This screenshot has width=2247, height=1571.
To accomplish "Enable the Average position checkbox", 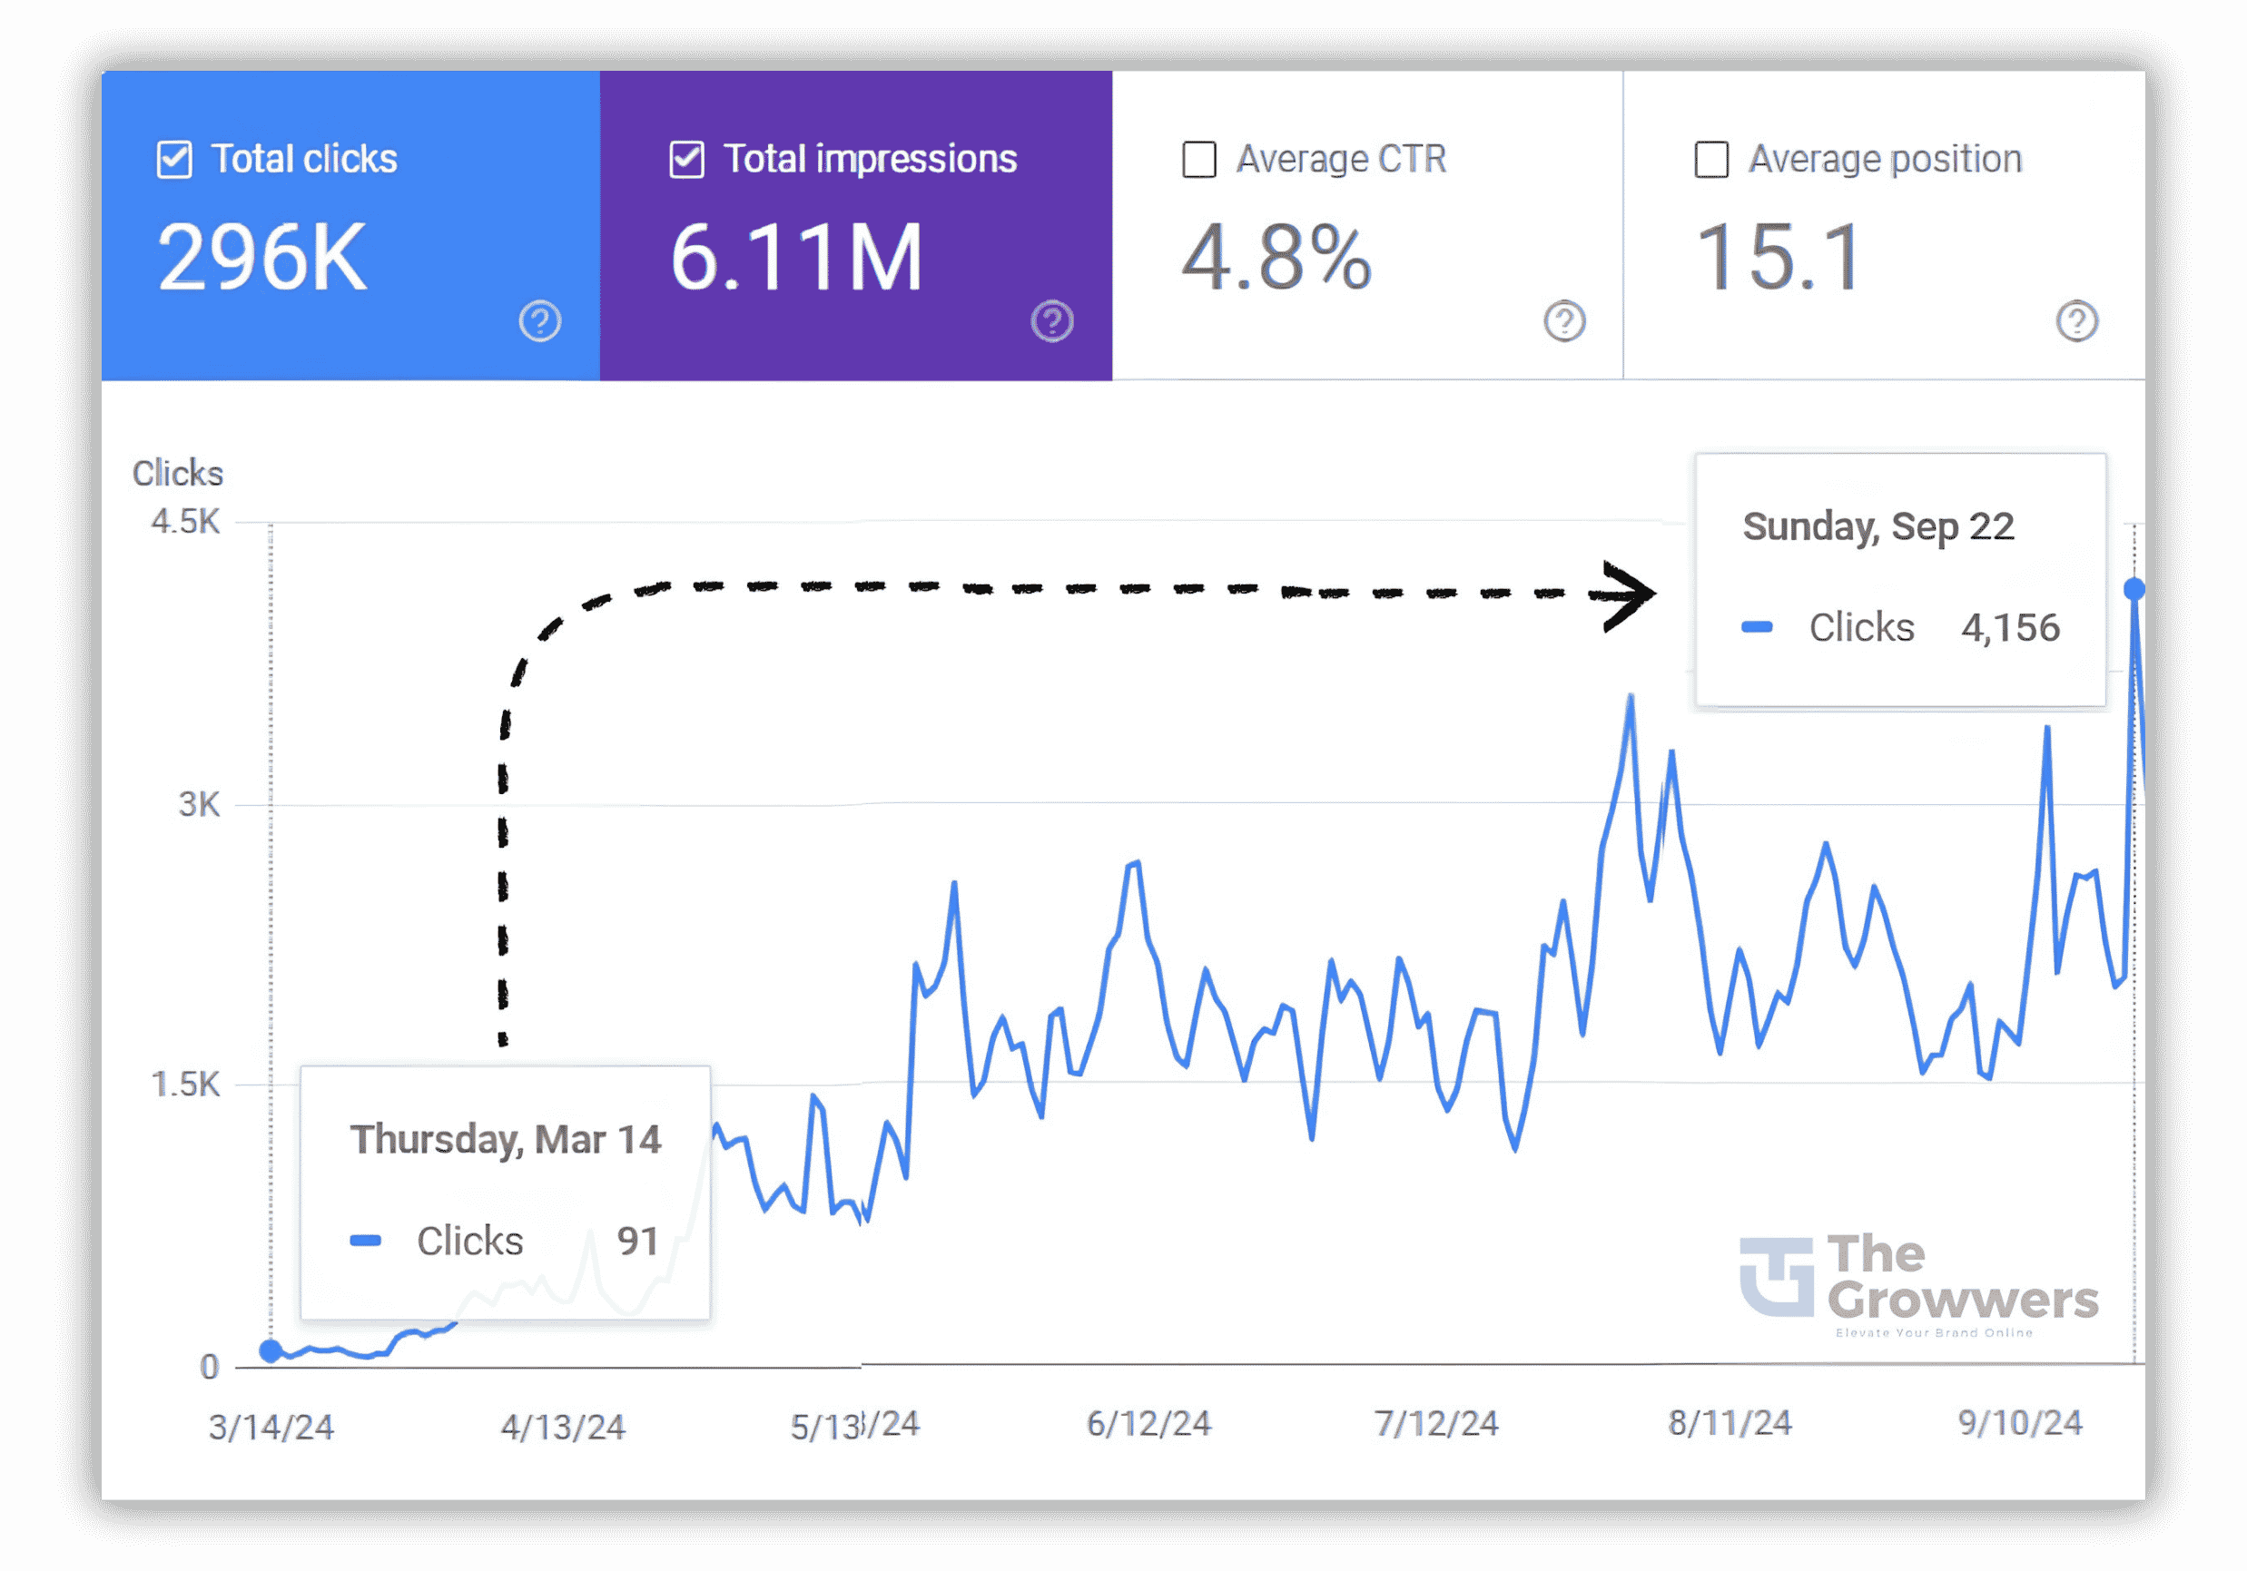I will [1710, 158].
